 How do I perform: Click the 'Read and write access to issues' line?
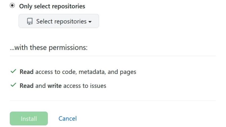[63, 86]
